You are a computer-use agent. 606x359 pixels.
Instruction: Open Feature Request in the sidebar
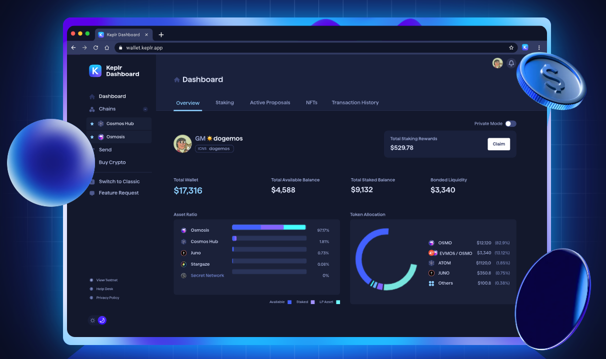pos(119,193)
